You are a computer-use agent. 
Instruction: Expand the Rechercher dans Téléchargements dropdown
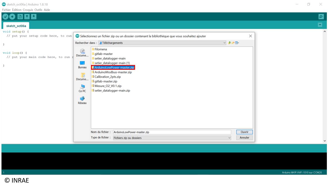(224, 43)
